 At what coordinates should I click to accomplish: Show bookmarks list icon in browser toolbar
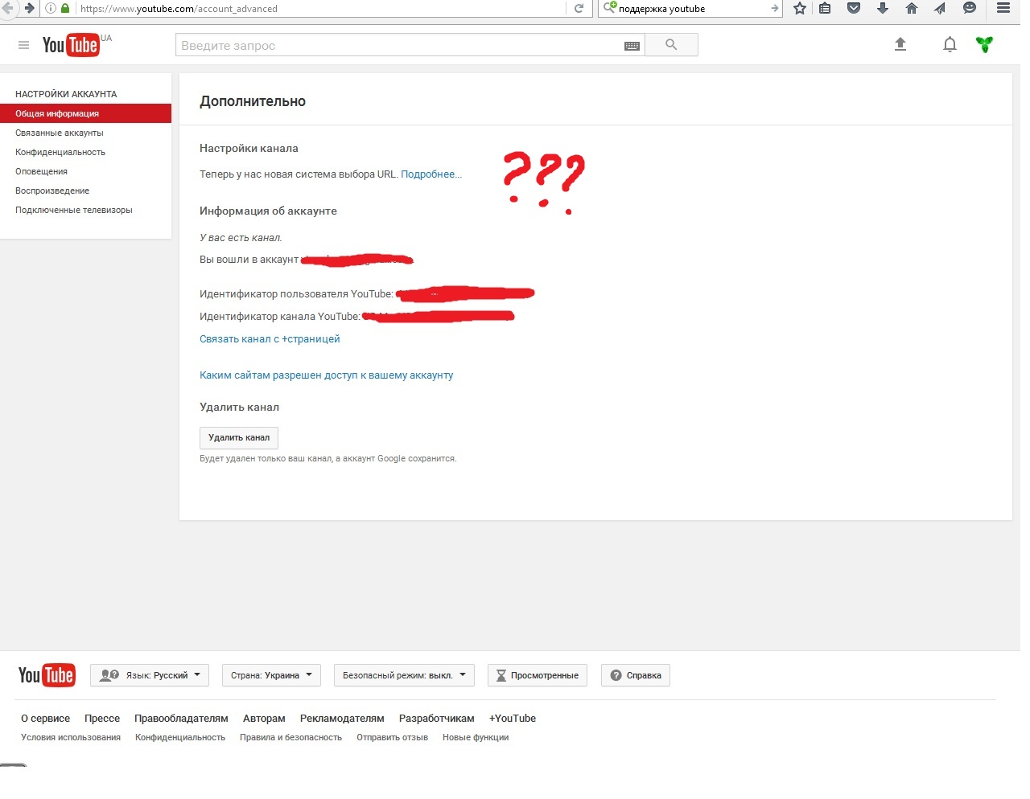[825, 8]
